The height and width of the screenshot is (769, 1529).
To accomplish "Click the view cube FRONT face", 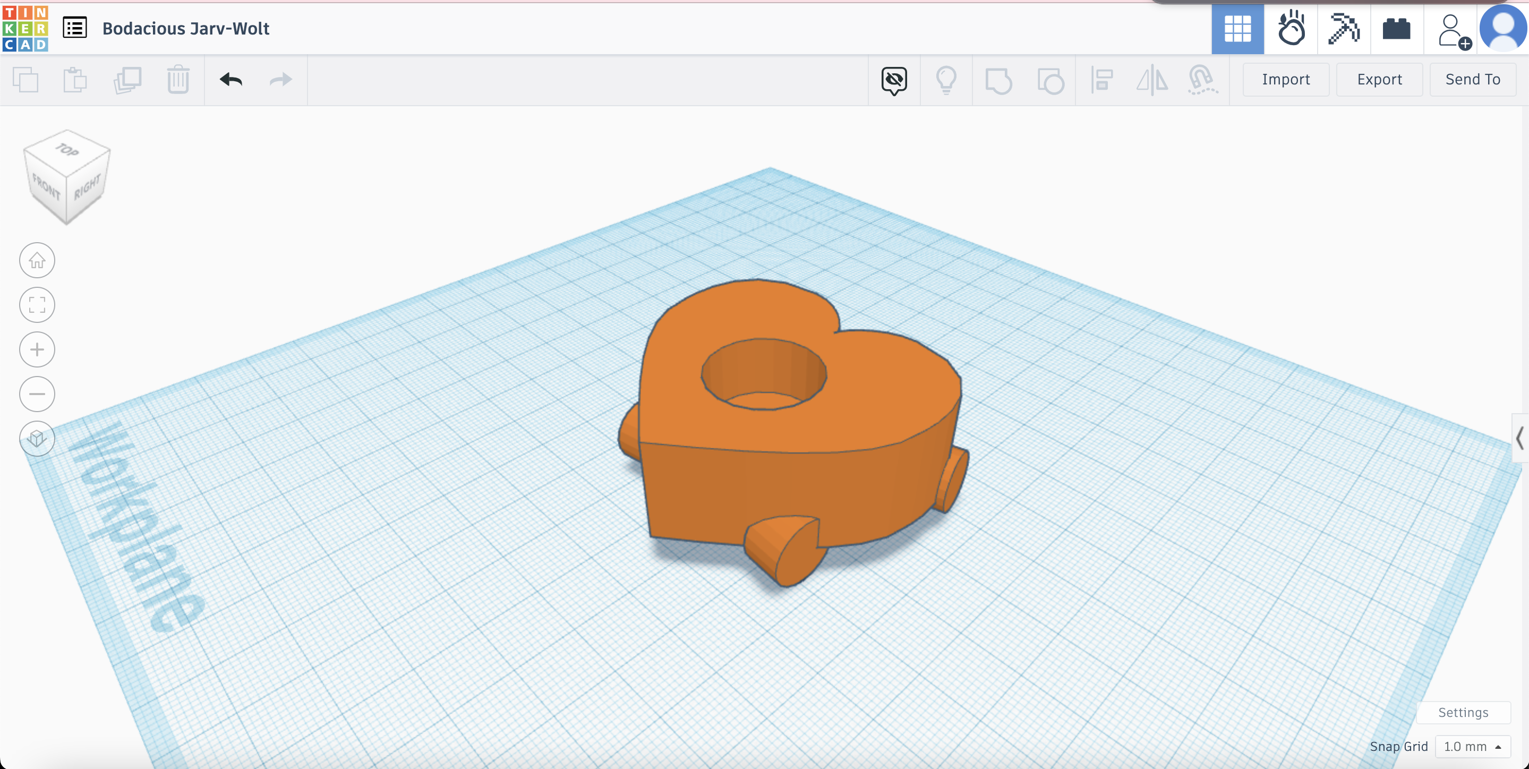I will pyautogui.click(x=46, y=187).
